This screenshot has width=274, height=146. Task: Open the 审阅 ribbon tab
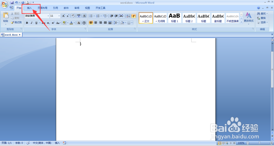click(x=77, y=8)
